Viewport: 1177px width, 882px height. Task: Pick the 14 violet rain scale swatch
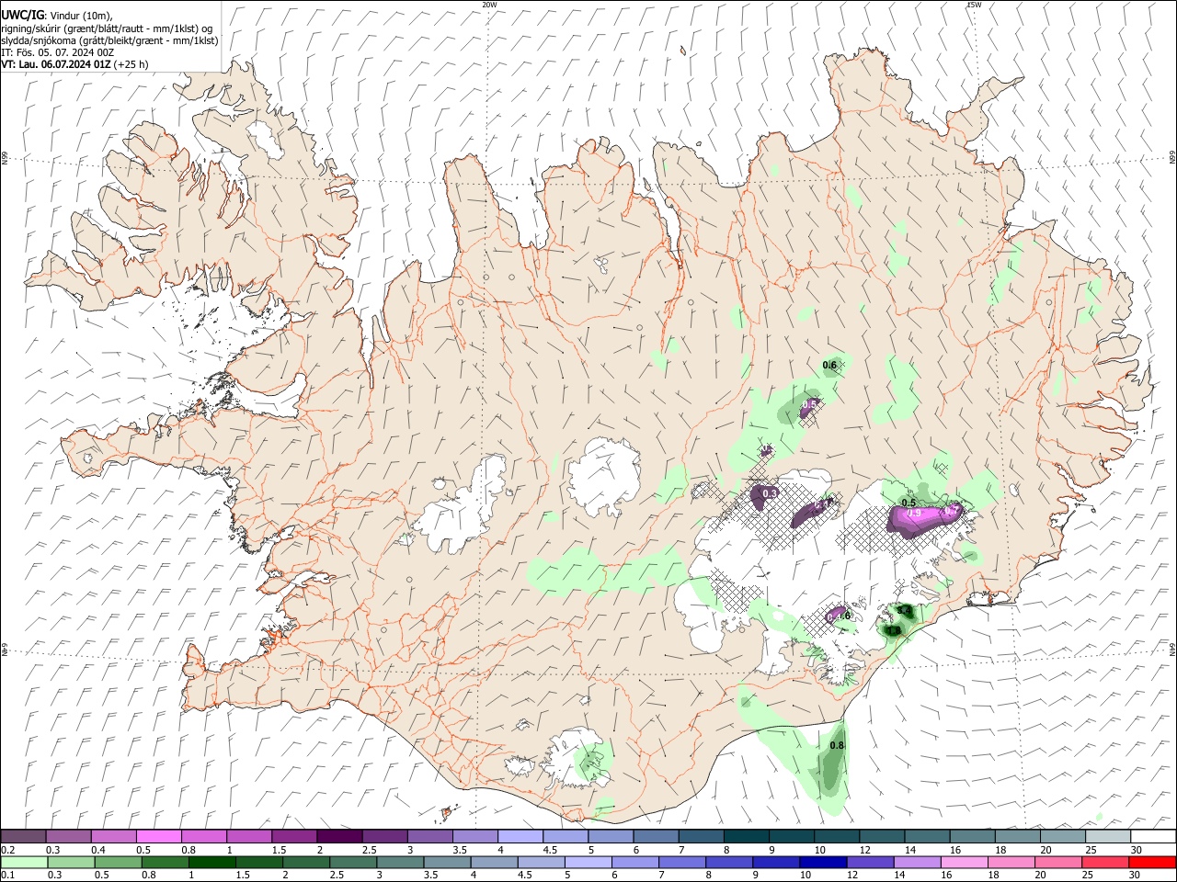coord(916,862)
